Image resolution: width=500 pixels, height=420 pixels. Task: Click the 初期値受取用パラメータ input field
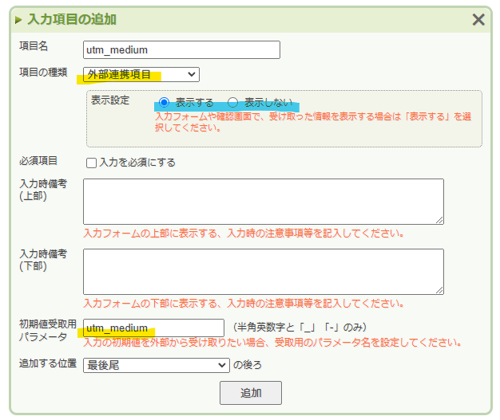pyautogui.click(x=153, y=328)
